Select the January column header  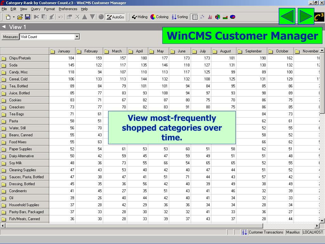click(62, 51)
